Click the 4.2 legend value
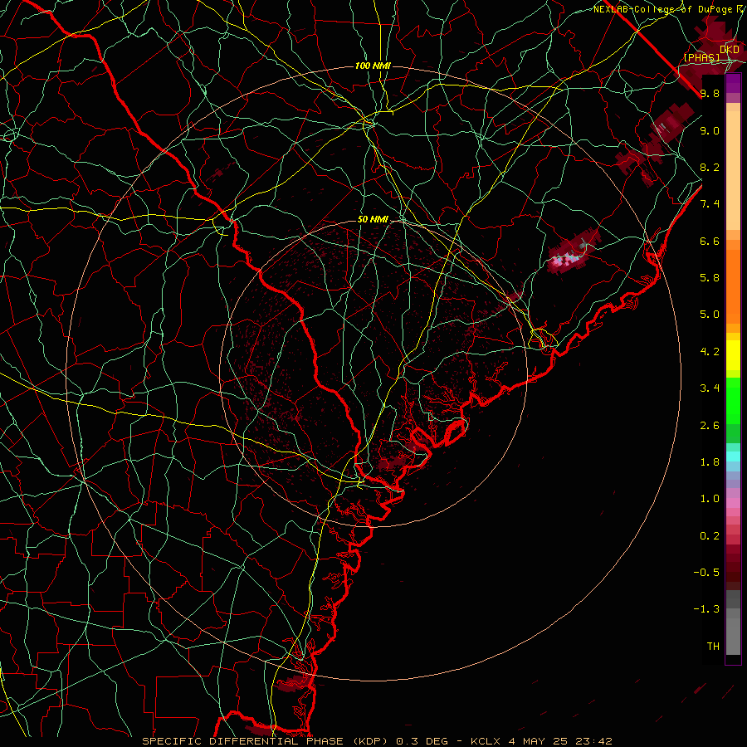747x747 pixels. 710,352
